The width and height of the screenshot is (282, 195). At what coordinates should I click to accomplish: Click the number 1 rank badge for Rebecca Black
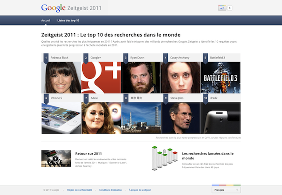point(46,58)
